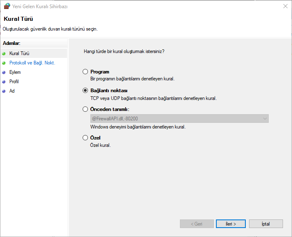
Task: Click the green bullet beside Kural Türü
Action: [x=4, y=53]
